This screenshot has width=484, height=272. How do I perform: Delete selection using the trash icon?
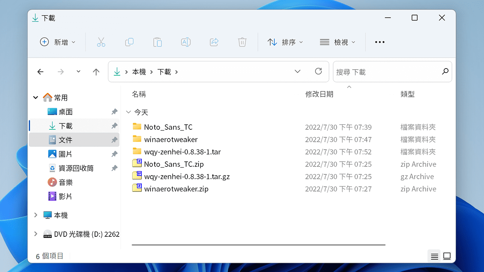[242, 42]
